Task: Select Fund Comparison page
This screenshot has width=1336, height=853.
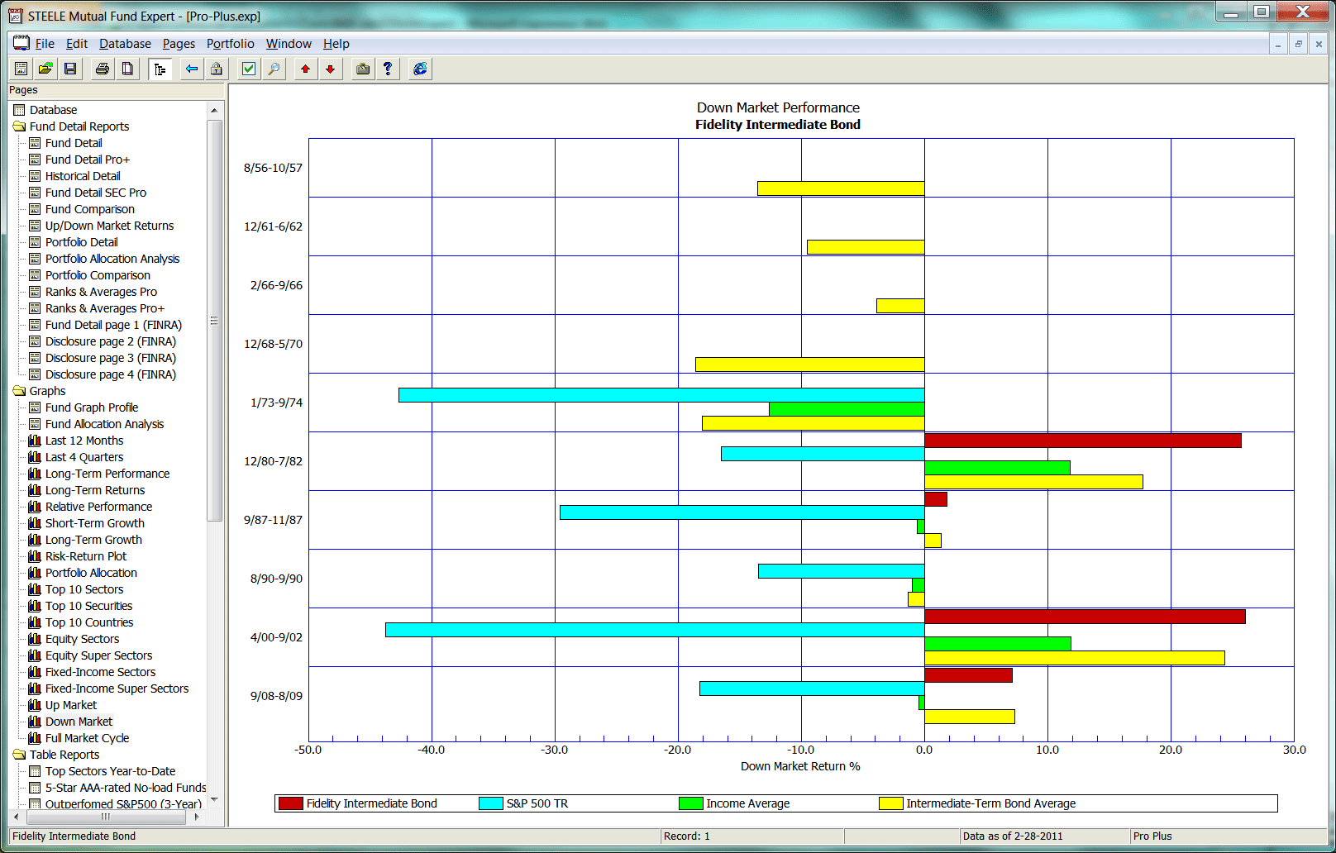Action: click(89, 209)
